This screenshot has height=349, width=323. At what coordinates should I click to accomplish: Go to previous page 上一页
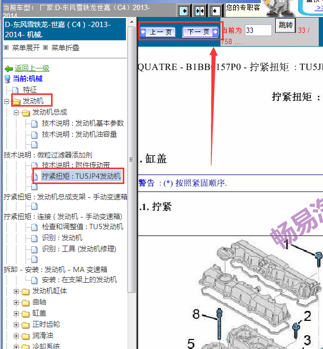(158, 32)
